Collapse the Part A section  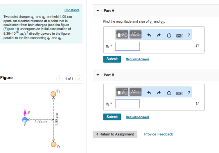click(x=98, y=11)
